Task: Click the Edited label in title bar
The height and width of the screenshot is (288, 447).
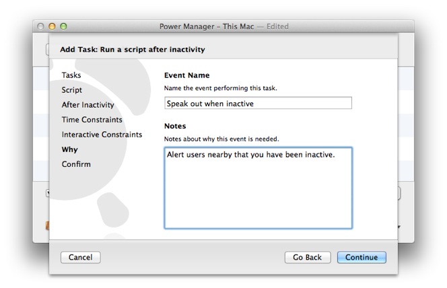Action: [277, 26]
